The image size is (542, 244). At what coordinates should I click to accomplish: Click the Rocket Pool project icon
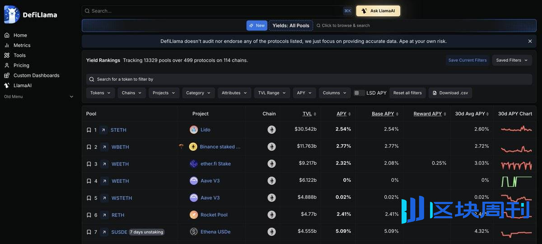pos(194,215)
